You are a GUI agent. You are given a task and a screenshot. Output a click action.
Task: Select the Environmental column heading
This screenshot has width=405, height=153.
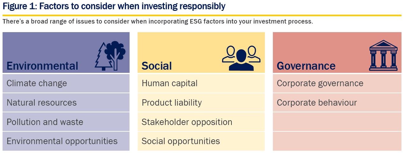pyautogui.click(x=42, y=66)
